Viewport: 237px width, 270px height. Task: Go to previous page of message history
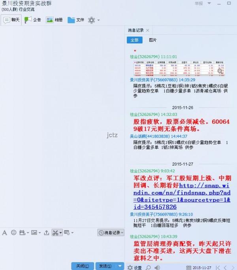click(x=225, y=267)
